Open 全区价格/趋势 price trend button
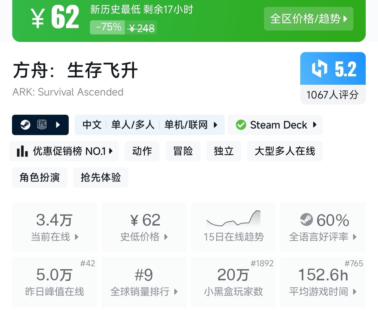 click(308, 19)
